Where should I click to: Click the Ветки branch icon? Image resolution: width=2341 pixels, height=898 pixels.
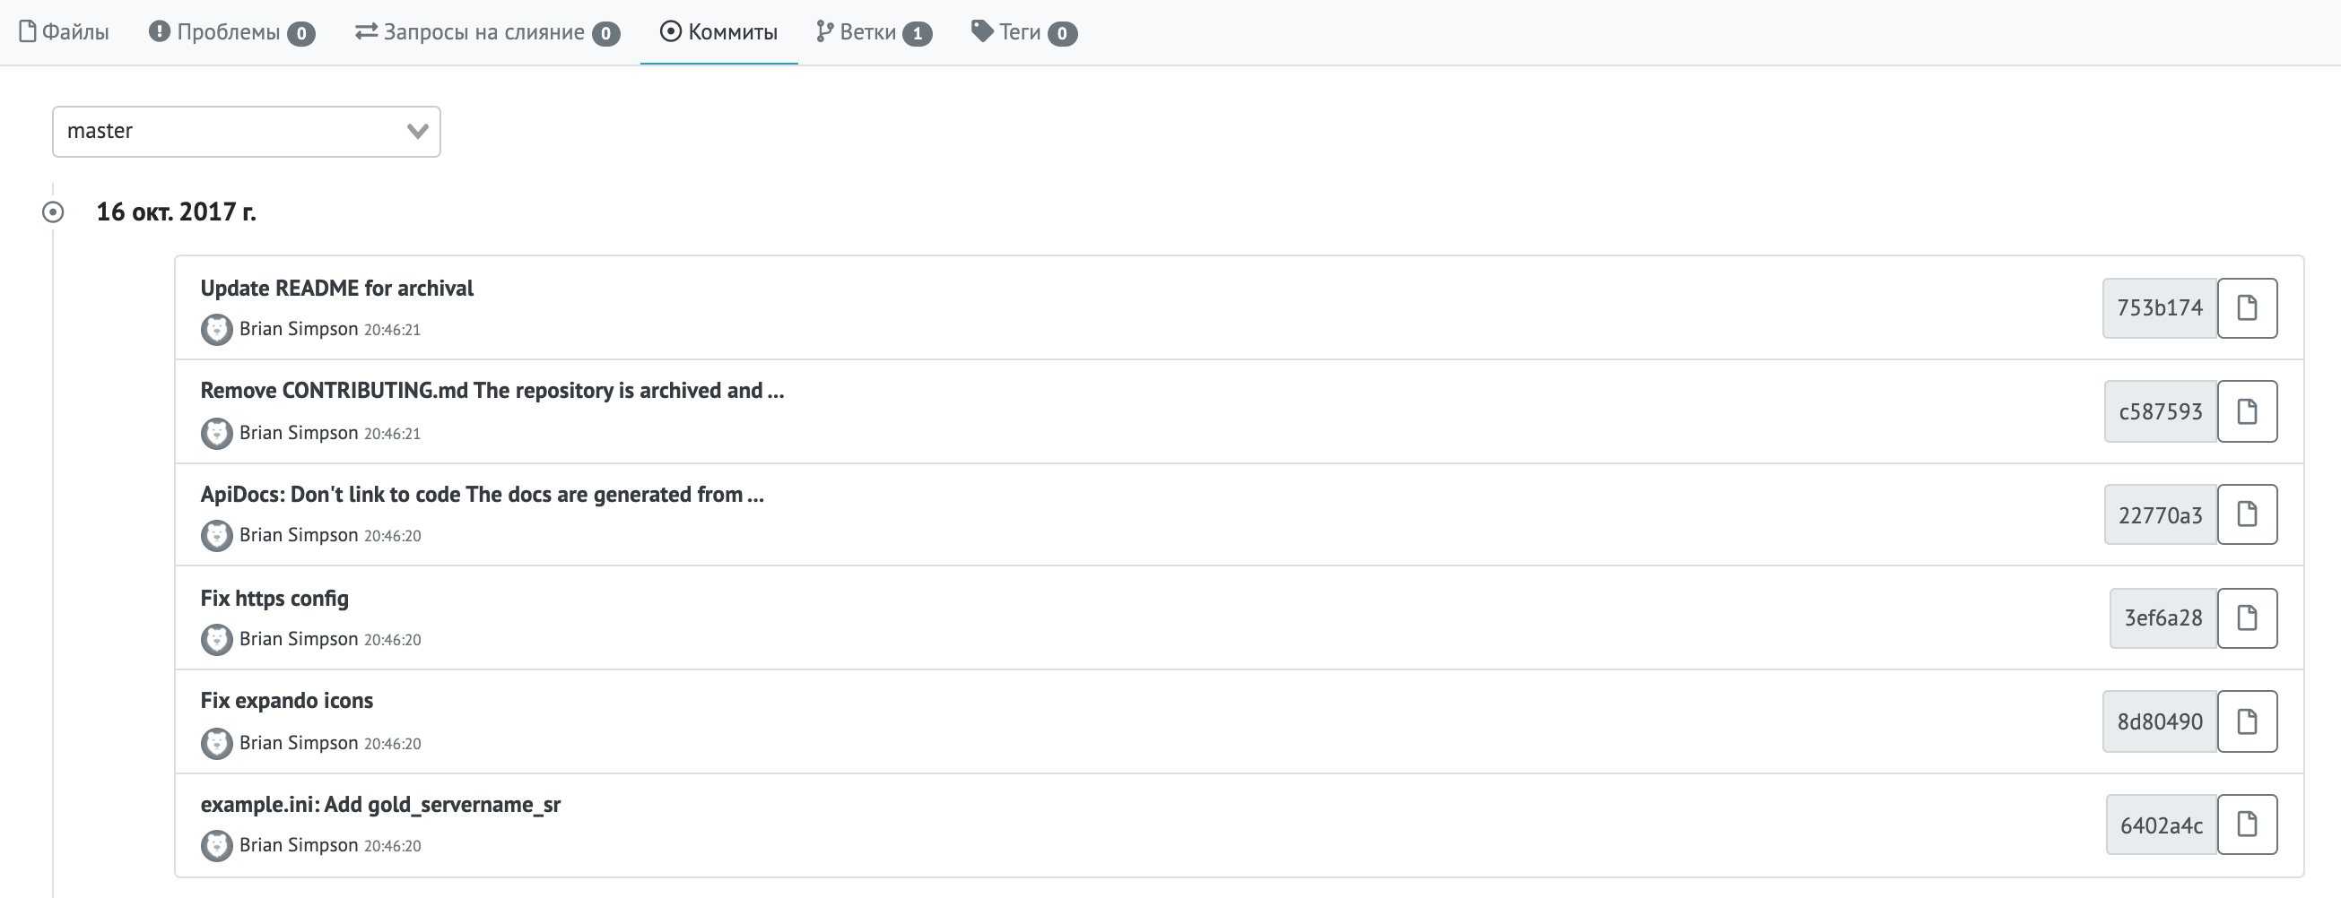pos(824,31)
